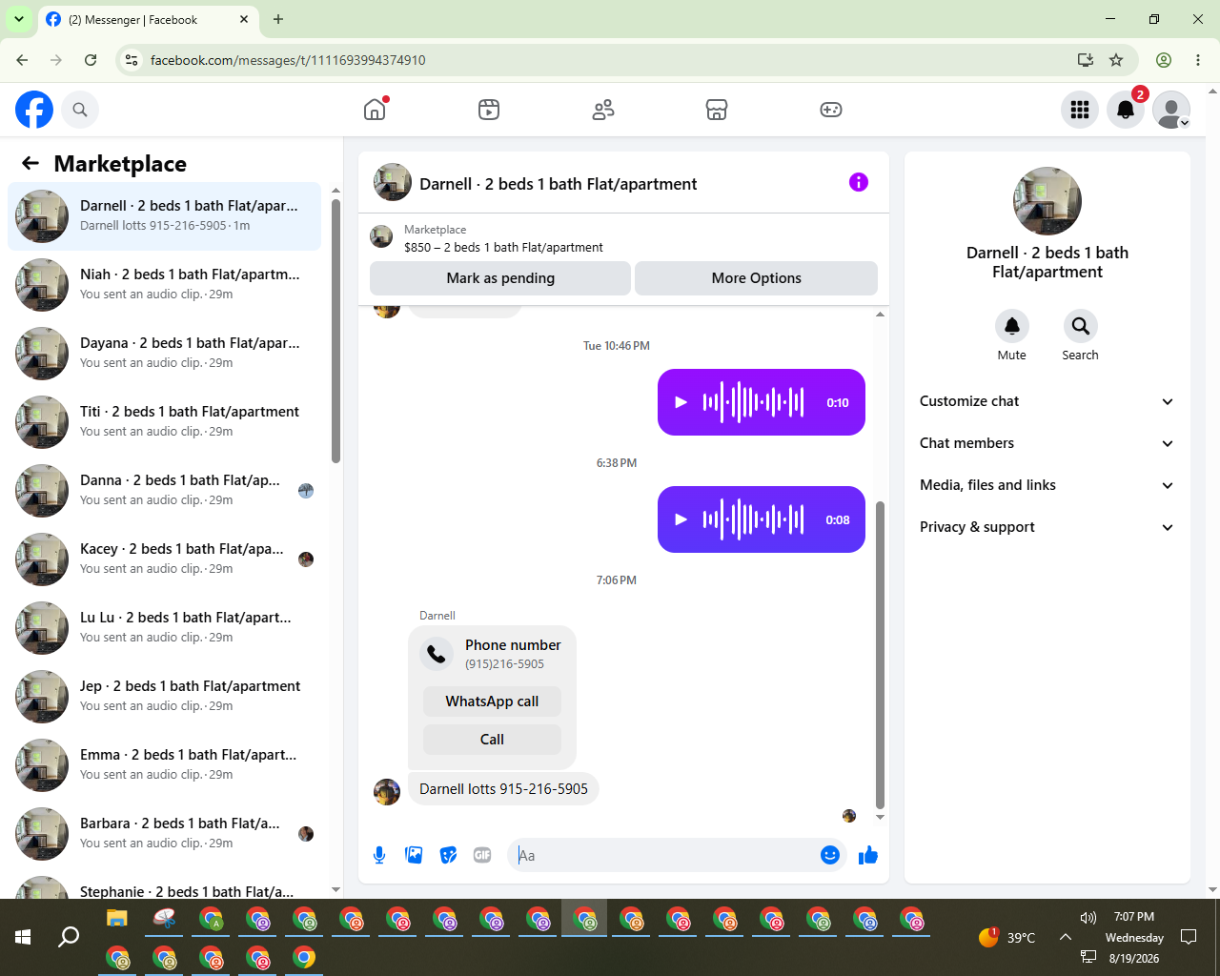Go to Facebook Home feed icon
Viewport: 1220px width, 976px height.
coord(375,110)
